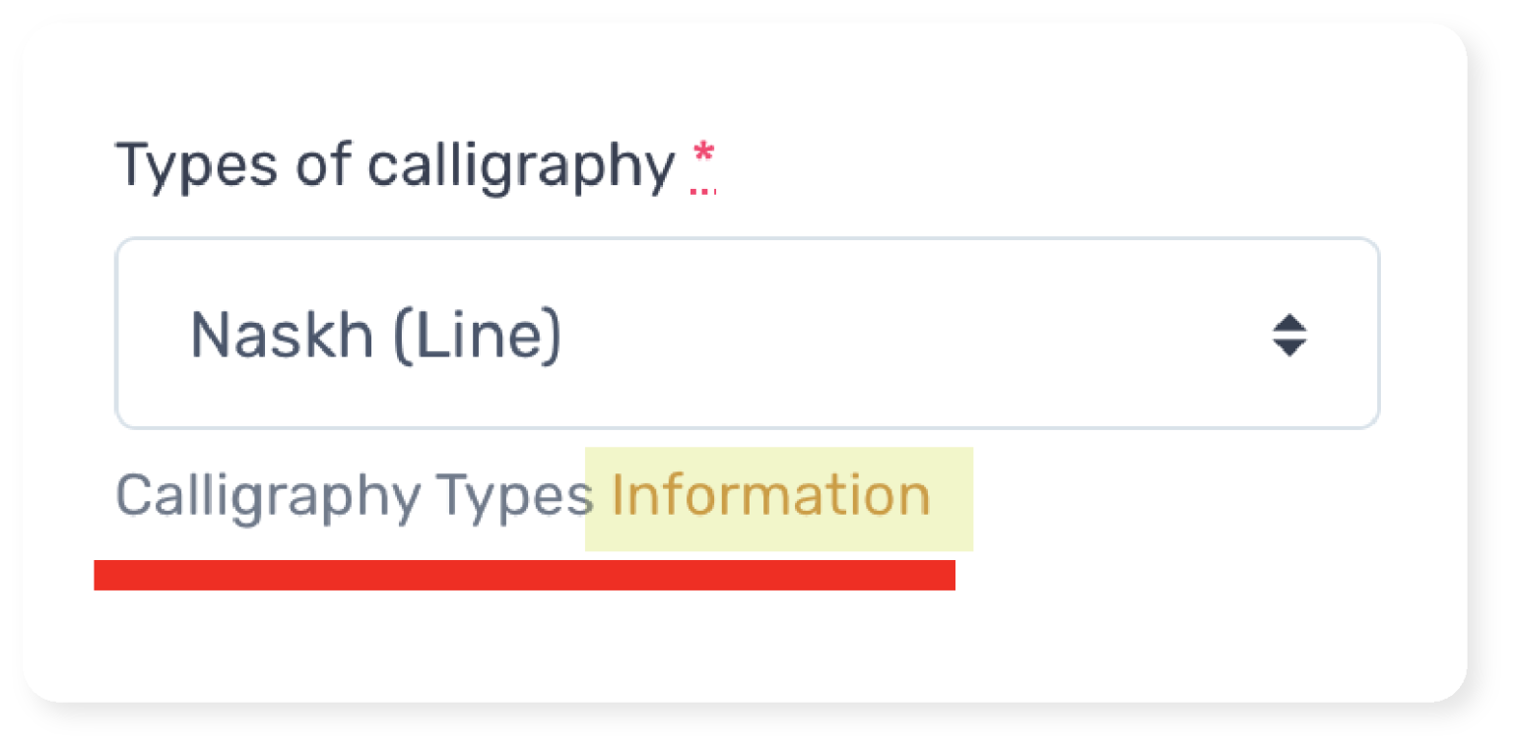Click the up arrow of the select caret
Viewport: 1513px width, 748px height.
pos(1288,323)
